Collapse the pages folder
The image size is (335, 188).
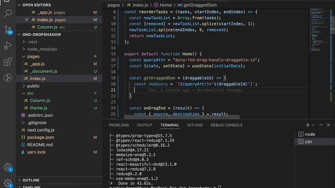point(59,56)
